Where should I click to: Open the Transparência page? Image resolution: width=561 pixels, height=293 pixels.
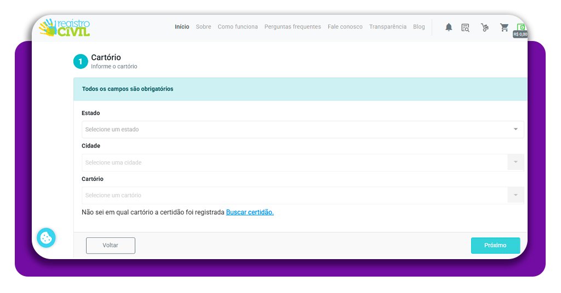(x=388, y=27)
